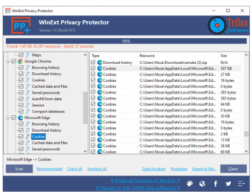Sort results by the Size column header

tap(230, 56)
